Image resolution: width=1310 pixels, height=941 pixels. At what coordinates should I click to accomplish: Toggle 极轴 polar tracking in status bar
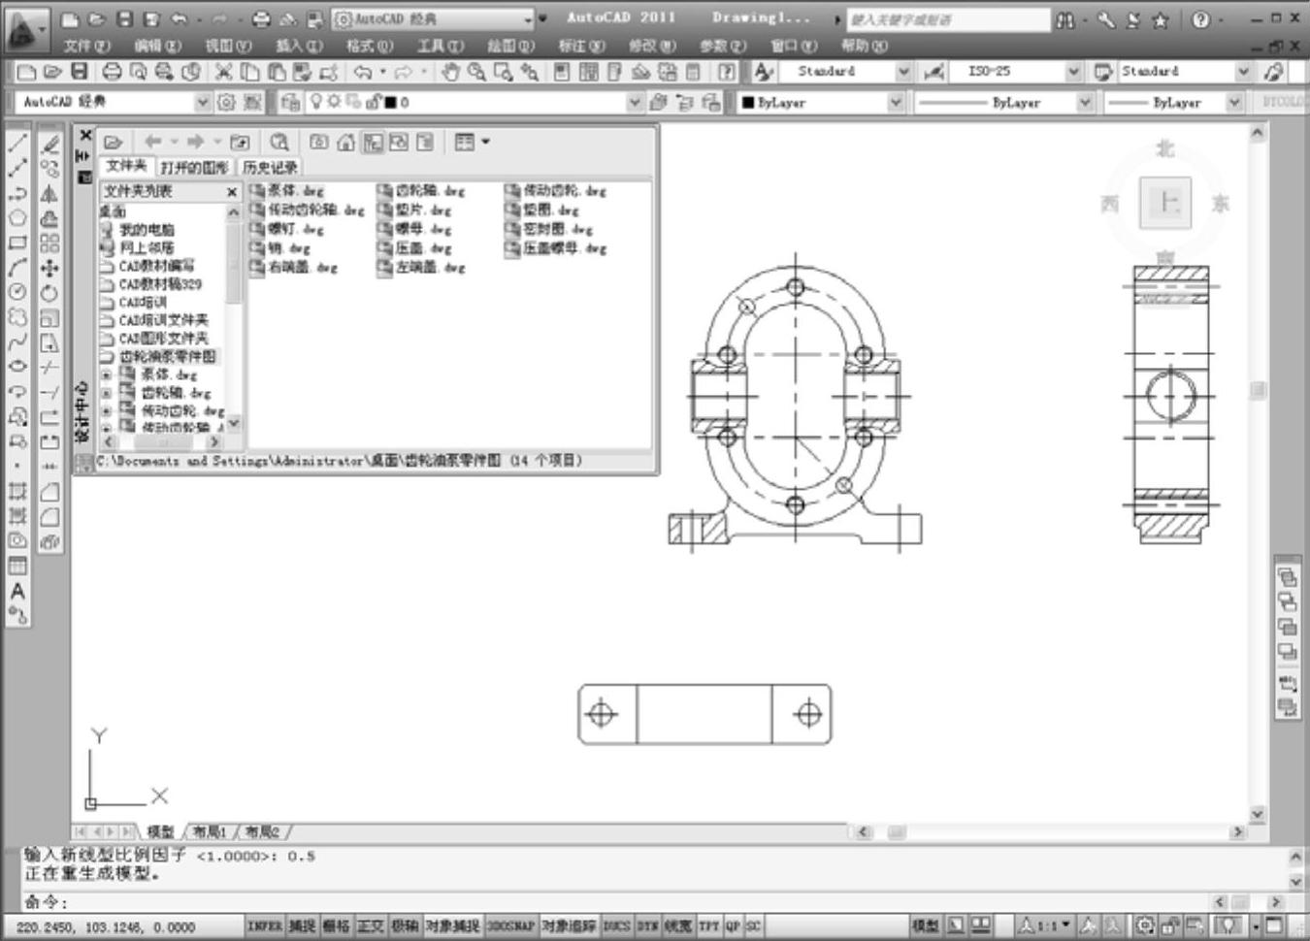tap(404, 926)
